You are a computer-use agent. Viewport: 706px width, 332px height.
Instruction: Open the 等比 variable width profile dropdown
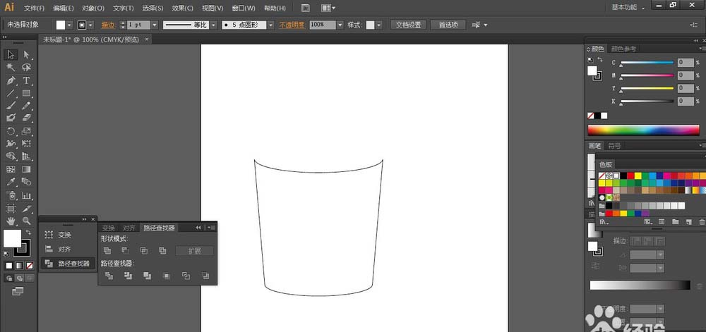pyautogui.click(x=213, y=25)
